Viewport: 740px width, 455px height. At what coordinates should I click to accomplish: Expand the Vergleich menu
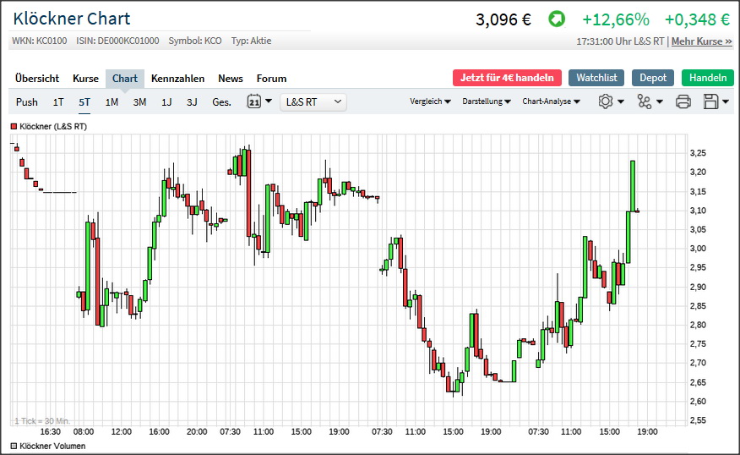click(x=430, y=101)
